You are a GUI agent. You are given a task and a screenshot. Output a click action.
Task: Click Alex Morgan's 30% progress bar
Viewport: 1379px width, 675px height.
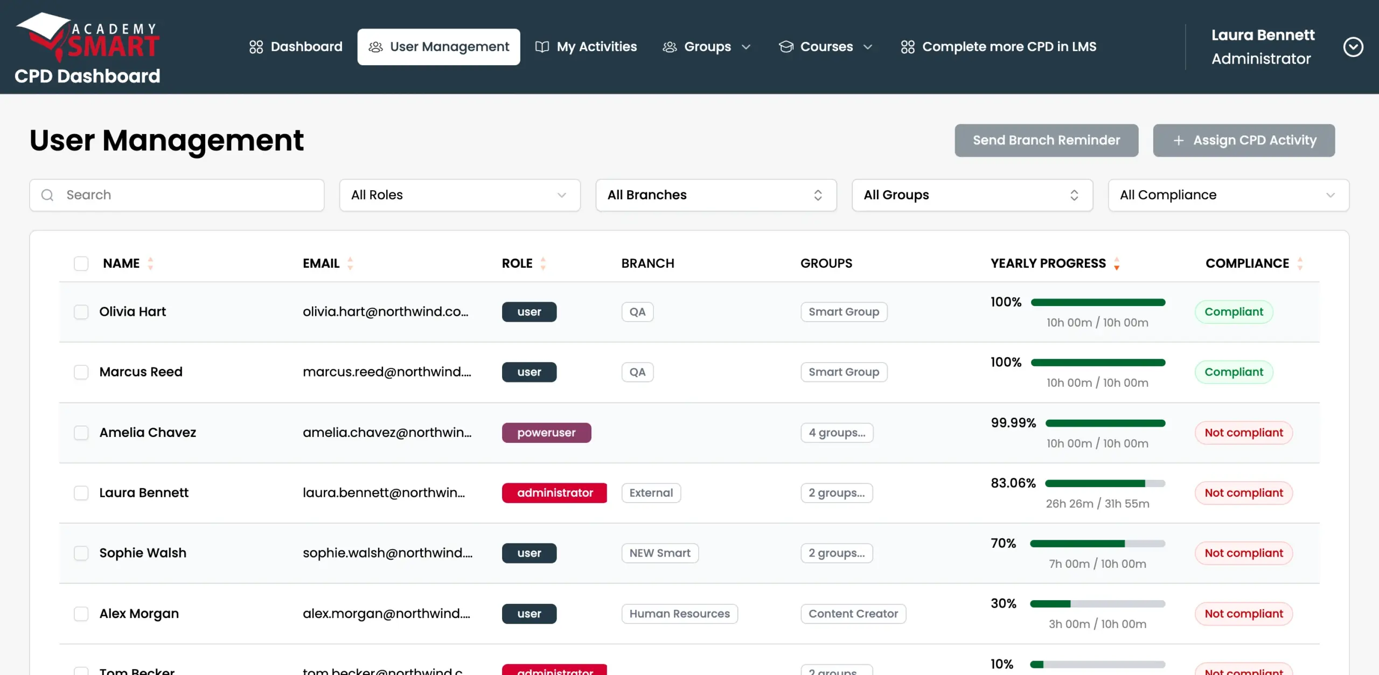[x=1098, y=604]
